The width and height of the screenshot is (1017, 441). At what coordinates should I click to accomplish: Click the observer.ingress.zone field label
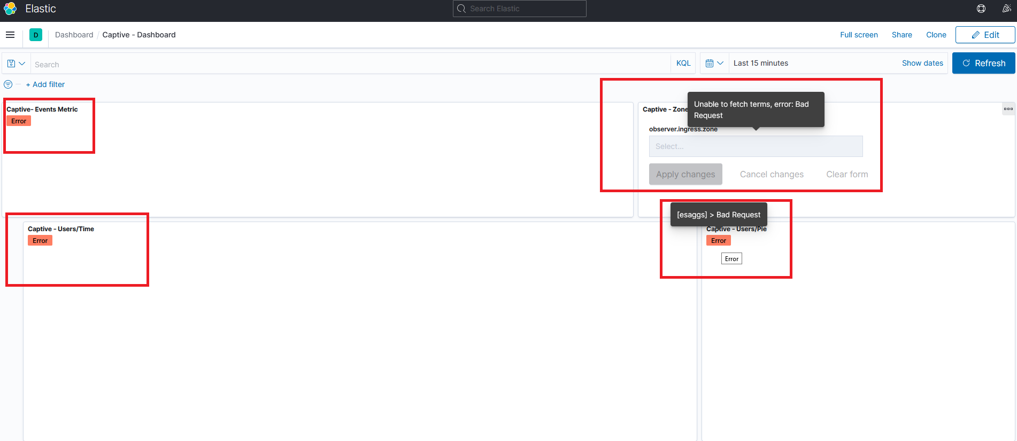tap(683, 129)
